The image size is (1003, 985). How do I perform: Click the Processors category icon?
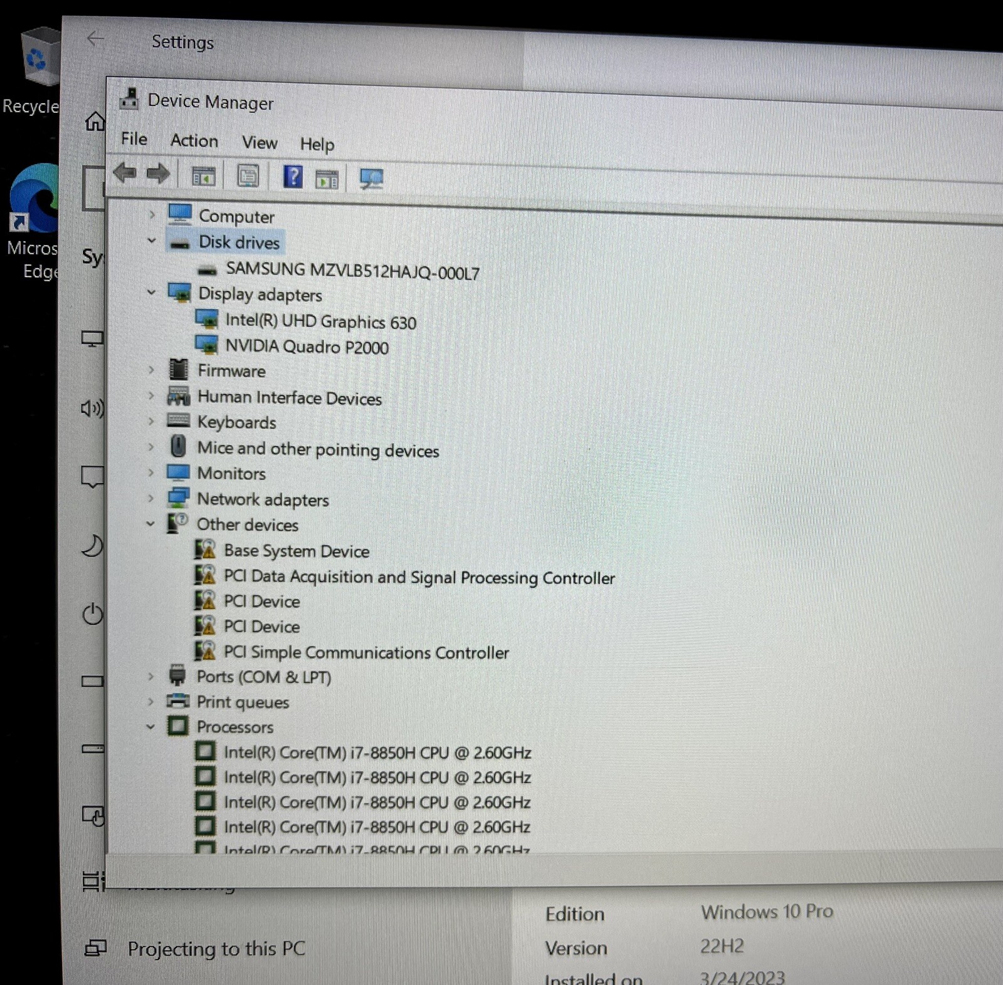(177, 726)
